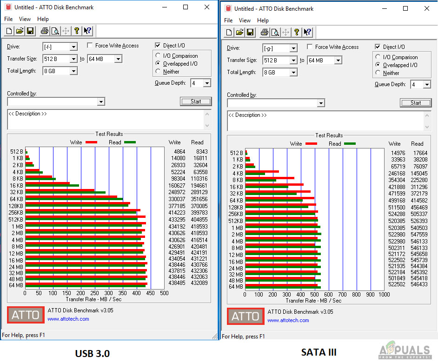Open 64 MB transfer size dropdown, right window

[x=338, y=61]
